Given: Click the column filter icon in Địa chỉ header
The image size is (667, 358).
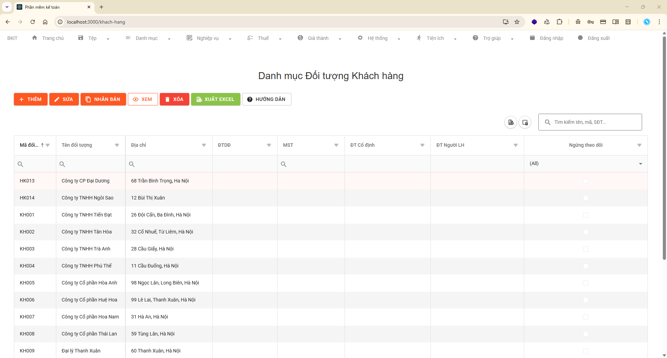Looking at the screenshot, I should [204, 145].
